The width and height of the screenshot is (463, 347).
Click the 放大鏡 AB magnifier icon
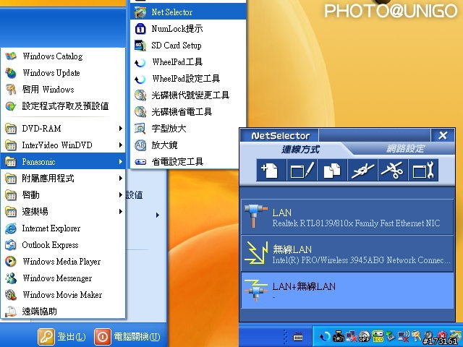pyautogui.click(x=140, y=145)
